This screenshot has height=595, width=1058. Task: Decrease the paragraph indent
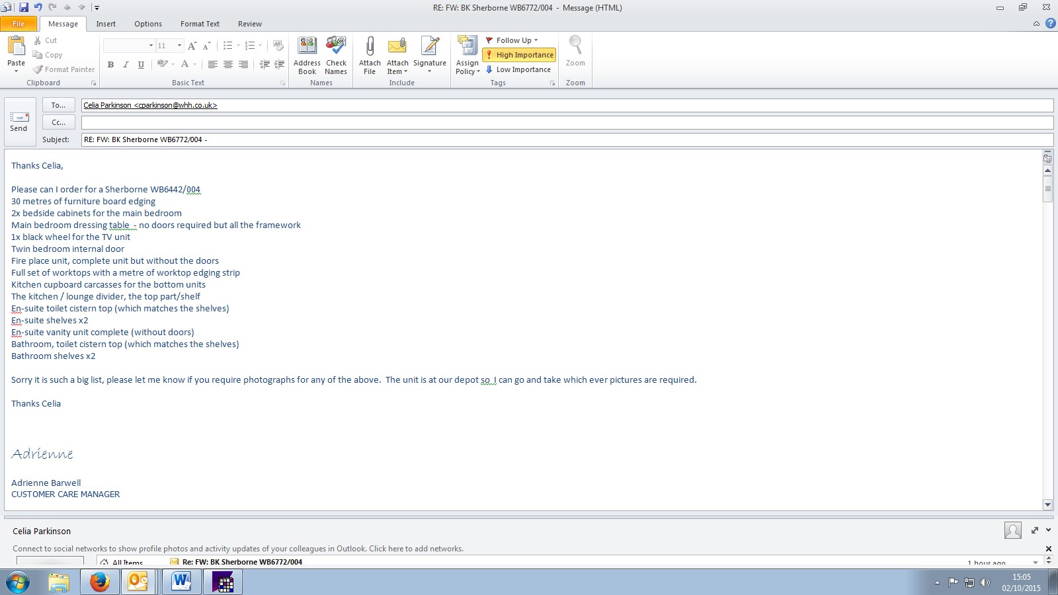click(264, 64)
